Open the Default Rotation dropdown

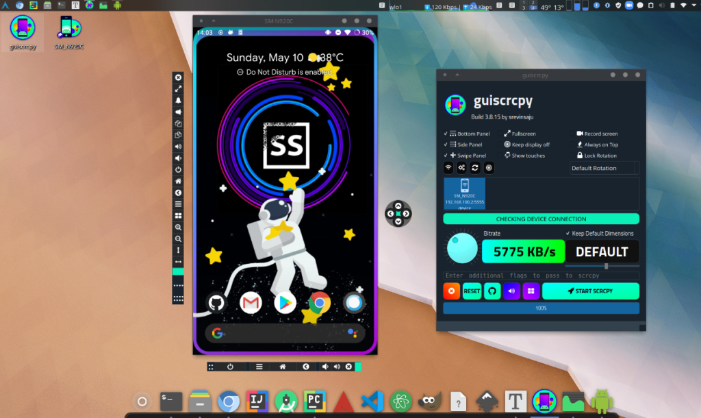[604, 169]
